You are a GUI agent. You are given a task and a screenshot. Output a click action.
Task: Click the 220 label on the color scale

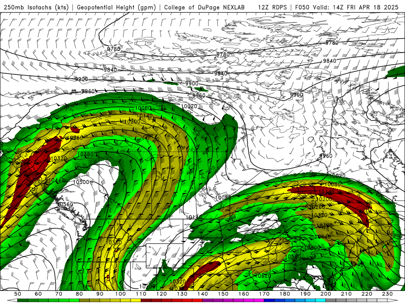click(x=367, y=294)
